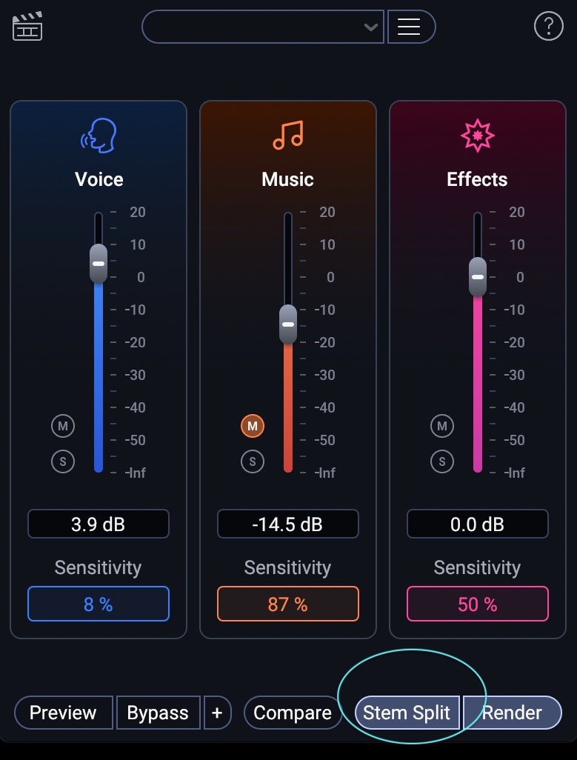Solo the Voice stem
577x760 pixels.
tap(63, 461)
